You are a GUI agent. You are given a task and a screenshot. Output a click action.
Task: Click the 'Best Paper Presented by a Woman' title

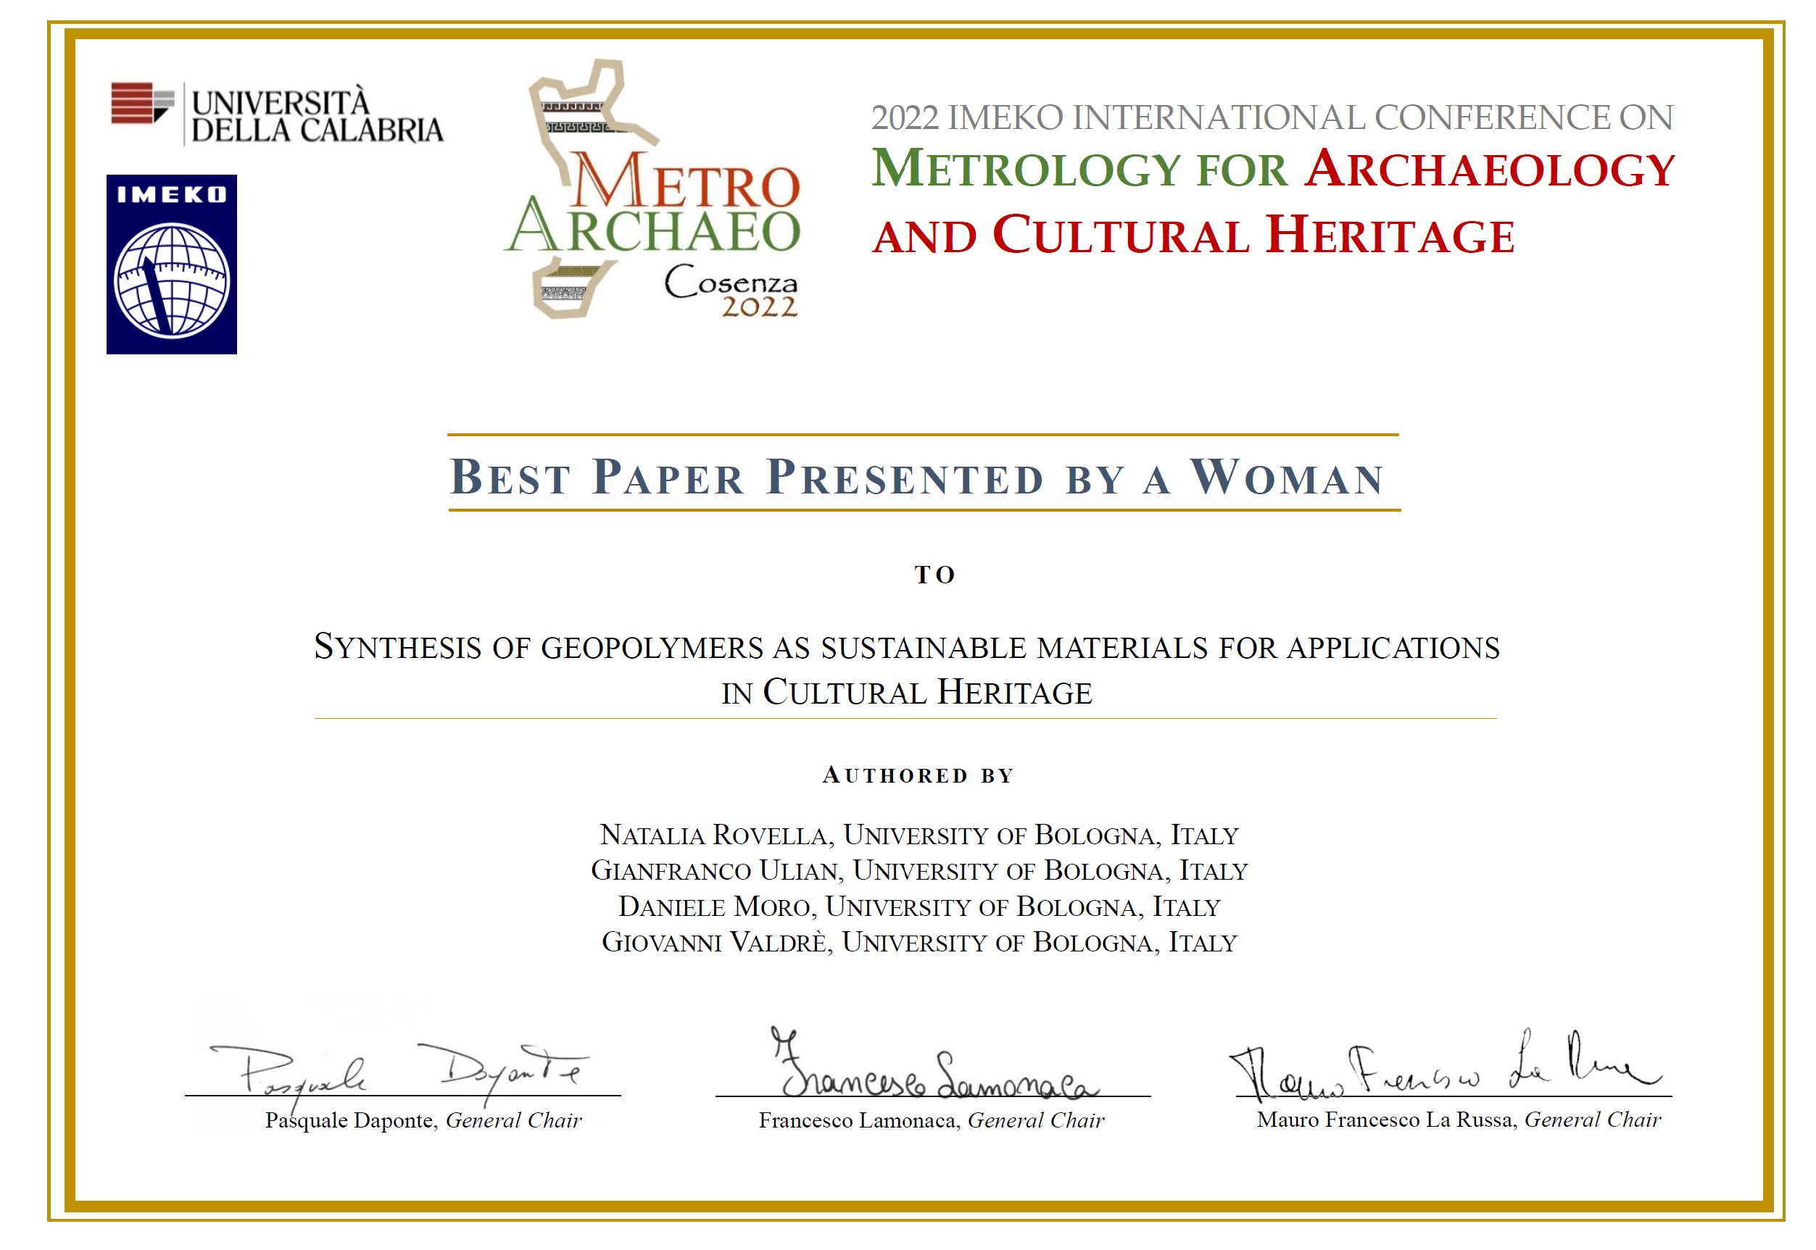917,476
